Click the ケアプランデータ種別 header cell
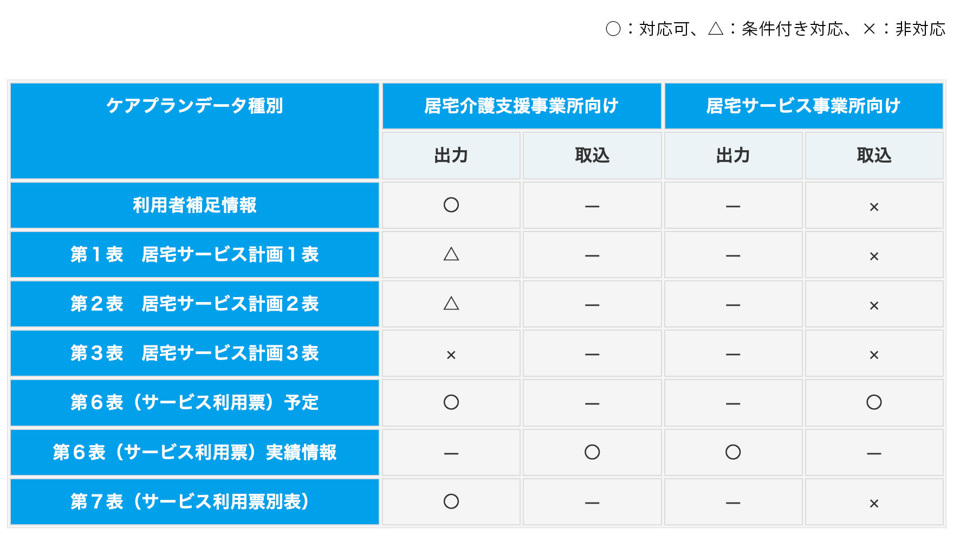Image resolution: width=960 pixels, height=553 pixels. 194,106
